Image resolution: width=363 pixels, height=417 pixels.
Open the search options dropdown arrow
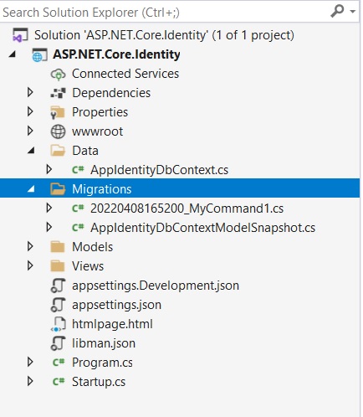point(352,12)
